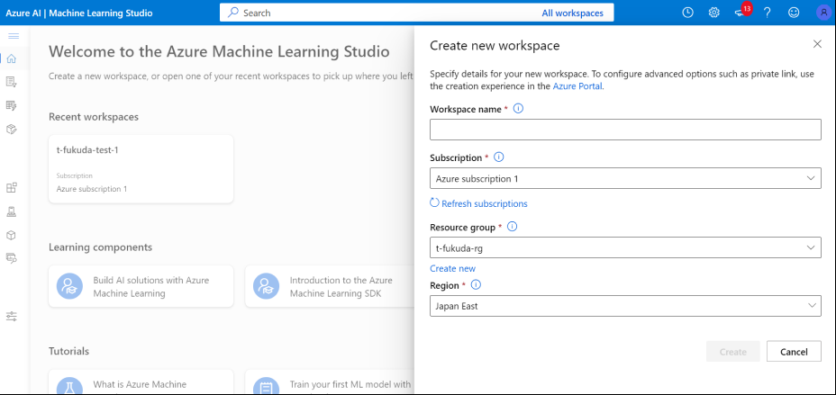Image resolution: width=836 pixels, height=395 pixels.
Task: Expand the Resource group dropdown
Action: pyautogui.click(x=625, y=247)
